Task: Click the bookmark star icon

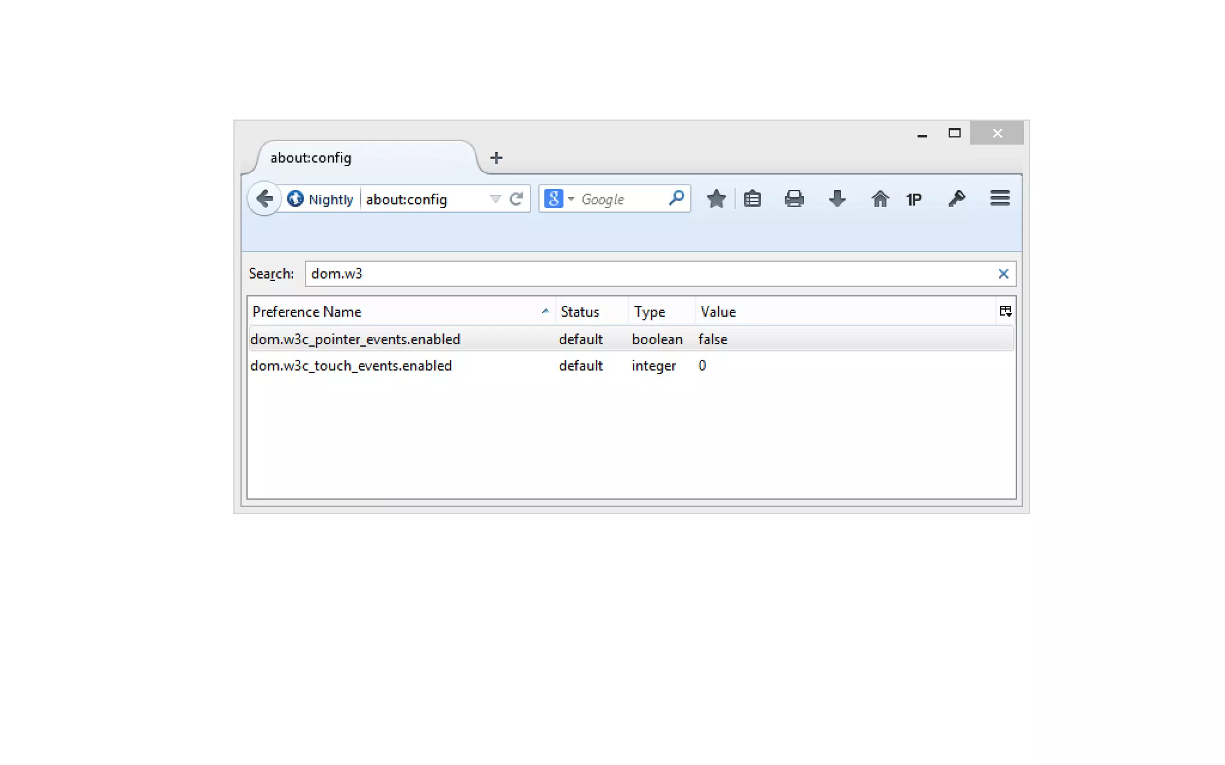Action: pos(716,198)
